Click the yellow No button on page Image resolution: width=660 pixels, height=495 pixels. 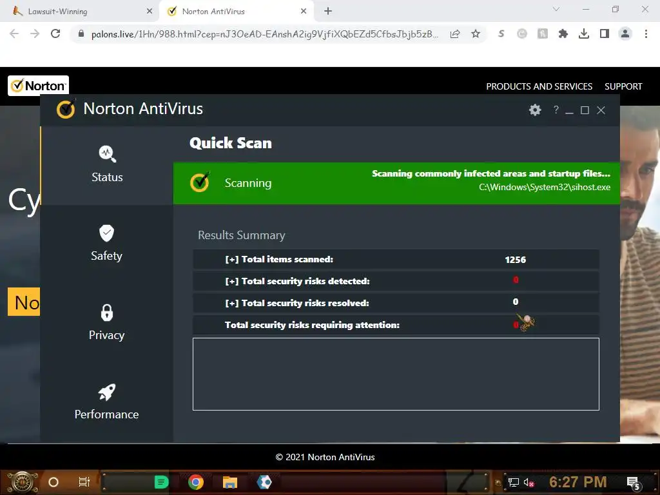[24, 302]
